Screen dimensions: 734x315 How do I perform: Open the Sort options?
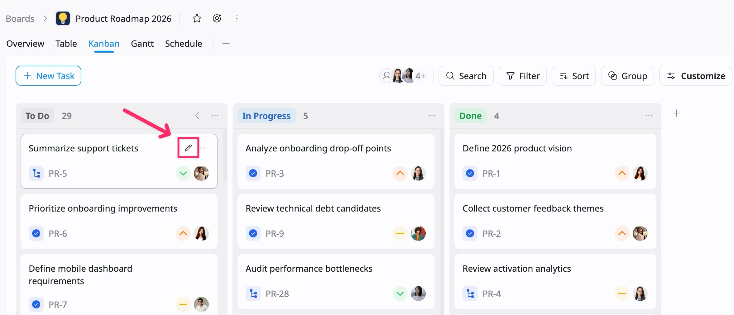pos(574,76)
